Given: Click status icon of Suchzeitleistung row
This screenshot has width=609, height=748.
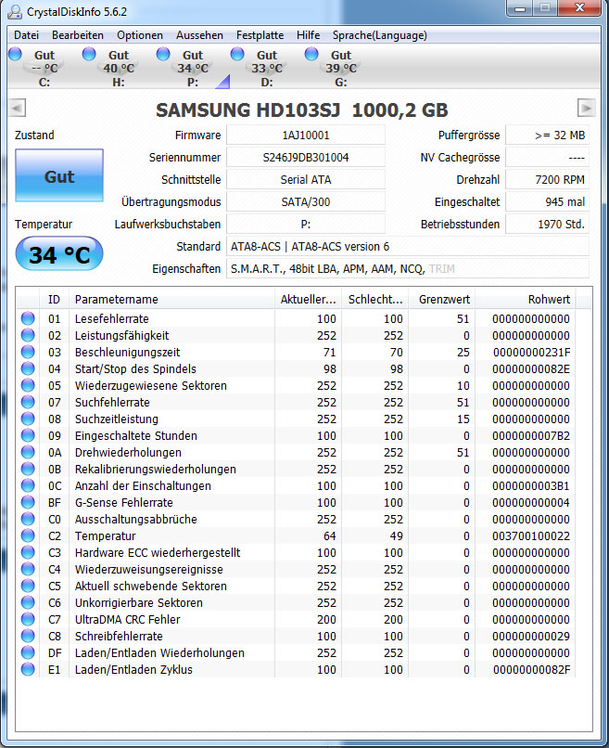Looking at the screenshot, I should tap(28, 419).
